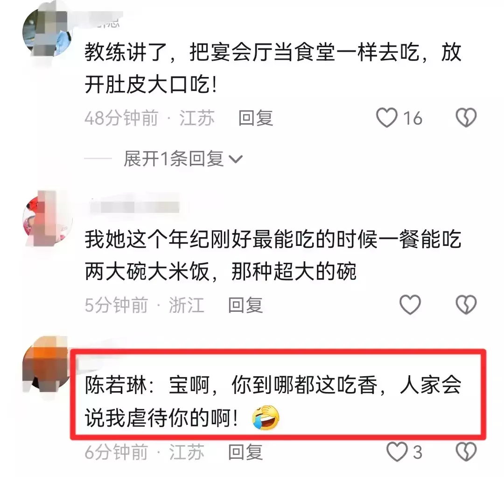This screenshot has width=504, height=477.
Task: Open the second commenter's blurred username
Action: pyautogui.click(x=135, y=206)
